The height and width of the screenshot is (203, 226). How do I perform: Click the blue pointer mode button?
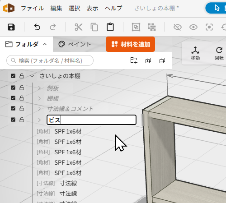(217, 8)
